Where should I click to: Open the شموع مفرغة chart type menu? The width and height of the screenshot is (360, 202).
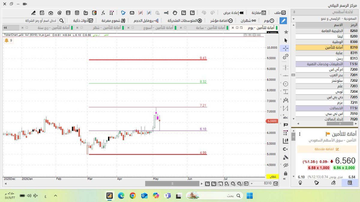pos(113,21)
